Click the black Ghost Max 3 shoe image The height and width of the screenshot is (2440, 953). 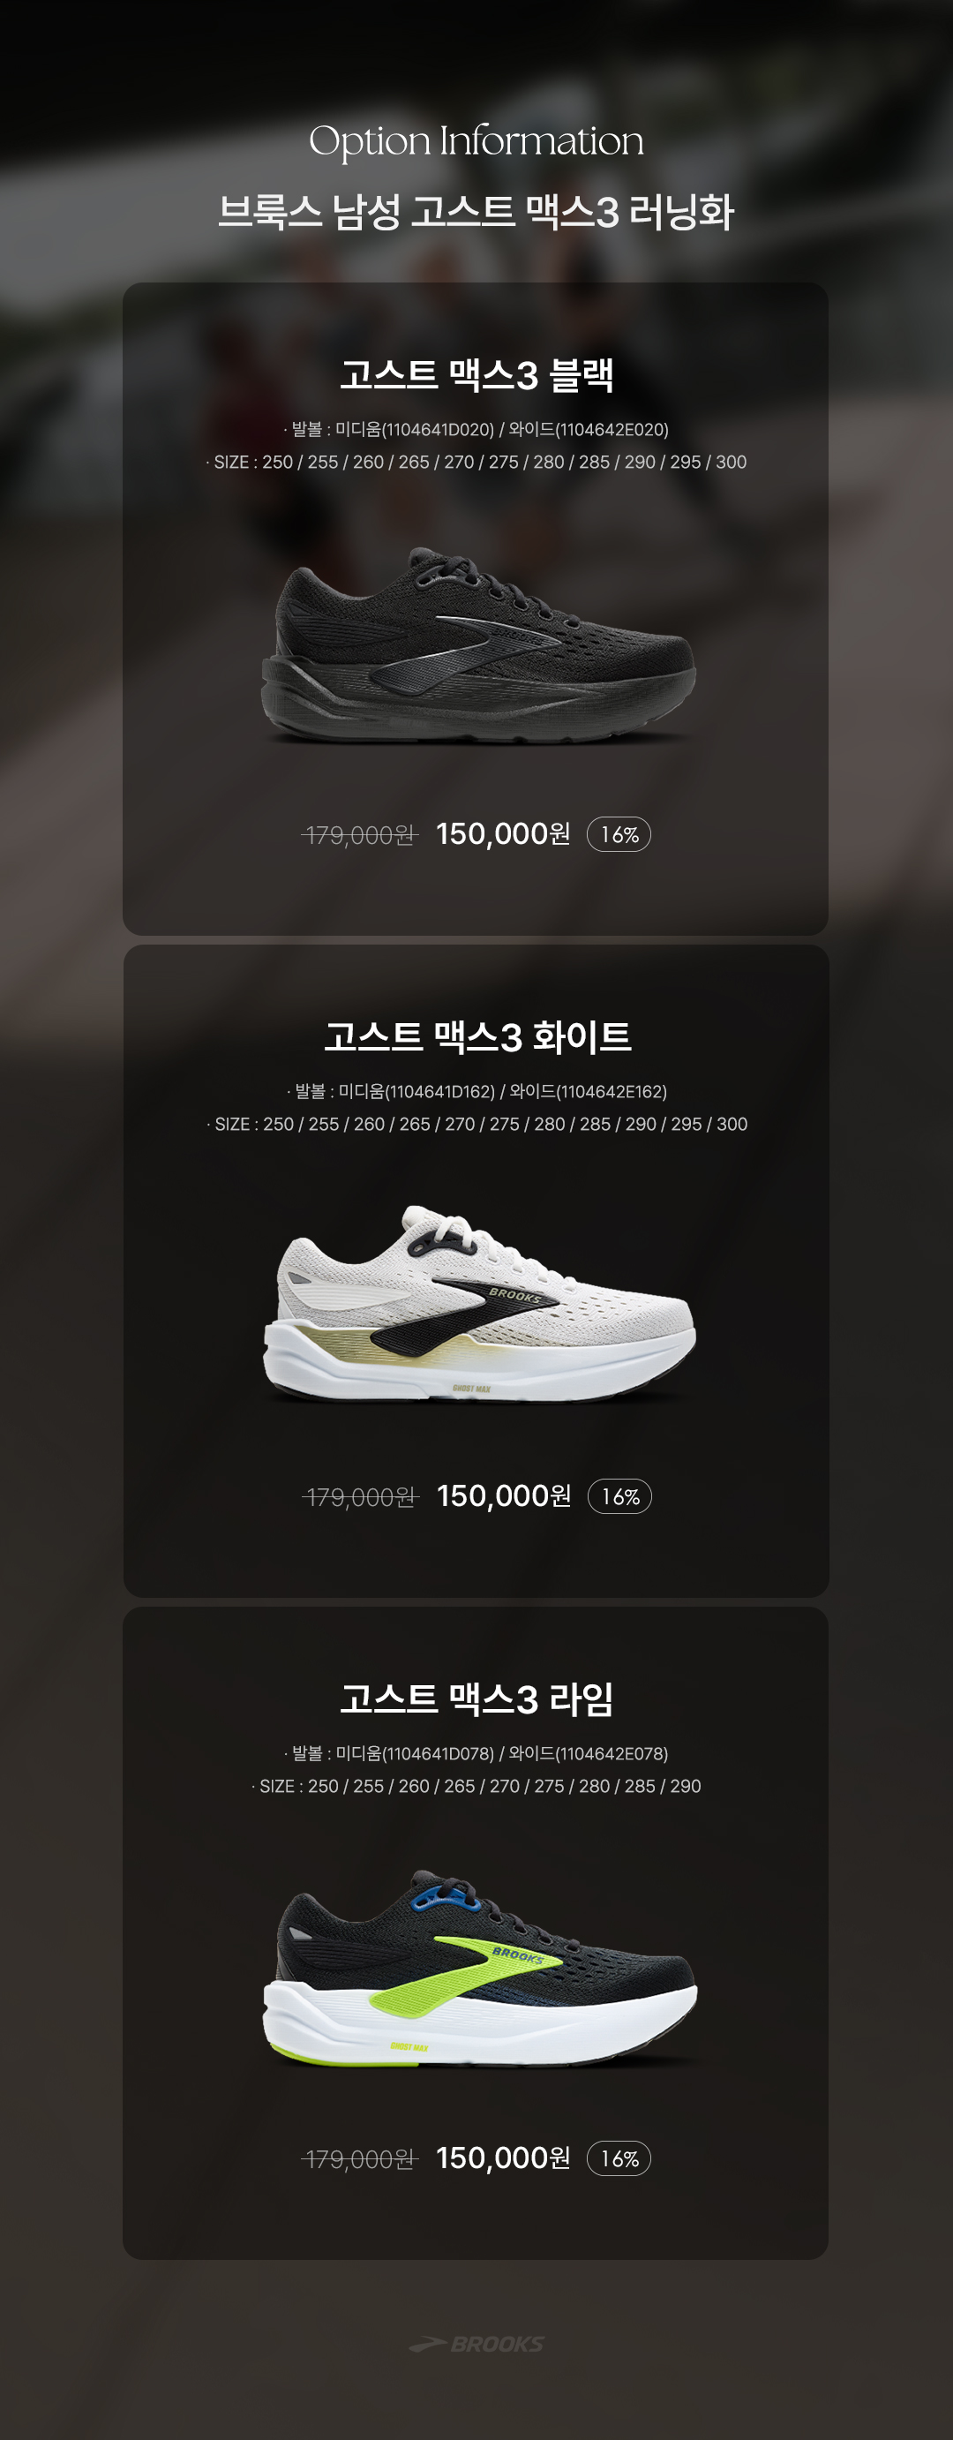(x=479, y=645)
